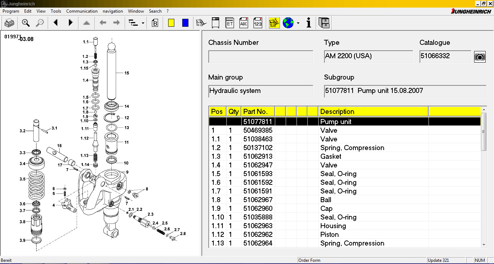The height and width of the screenshot is (264, 494).
Task: Click scroll-down arrow of parts list
Action: coord(484,244)
